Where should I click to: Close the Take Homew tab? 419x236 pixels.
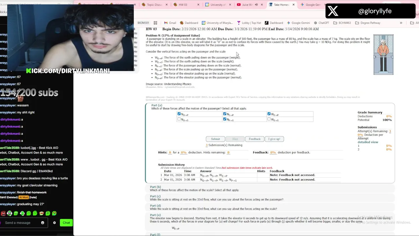click(x=294, y=5)
